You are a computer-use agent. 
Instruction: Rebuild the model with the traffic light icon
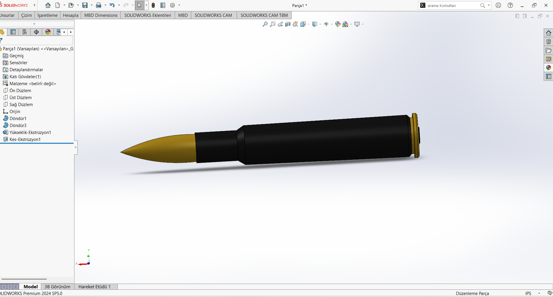pyautogui.click(x=153, y=5)
